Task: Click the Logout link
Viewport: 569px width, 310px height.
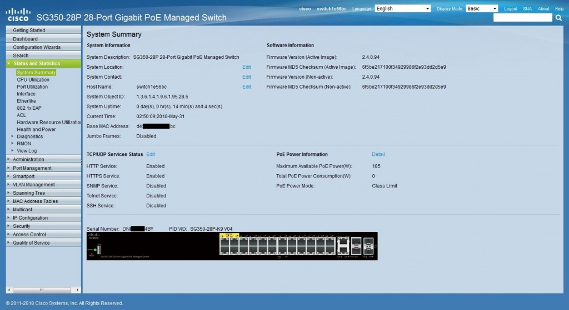Action: tap(511, 9)
